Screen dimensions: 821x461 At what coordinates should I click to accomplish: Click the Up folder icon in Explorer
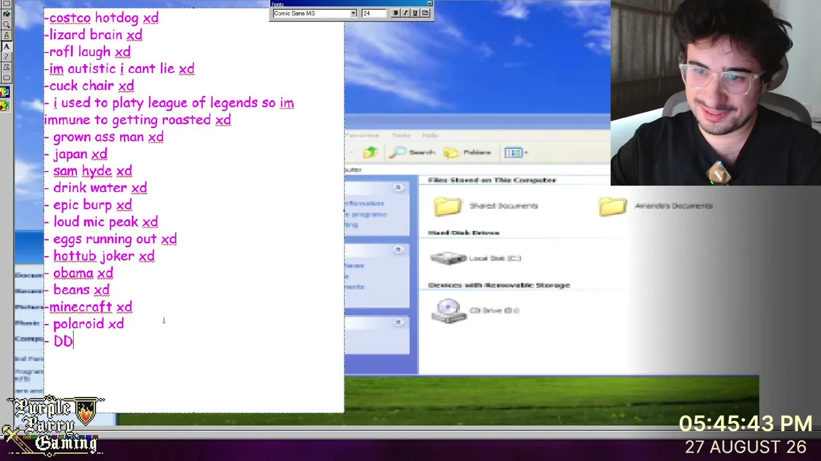tap(370, 152)
